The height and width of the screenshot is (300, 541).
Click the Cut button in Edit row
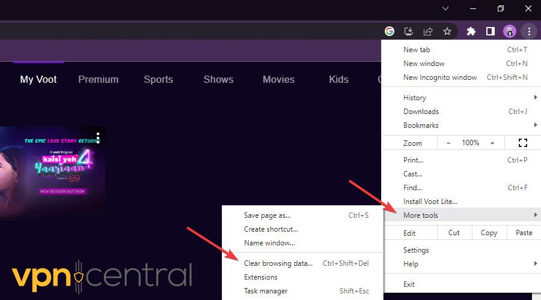click(x=454, y=233)
